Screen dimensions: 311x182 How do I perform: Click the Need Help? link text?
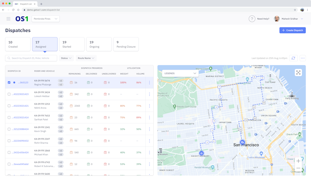click(263, 19)
